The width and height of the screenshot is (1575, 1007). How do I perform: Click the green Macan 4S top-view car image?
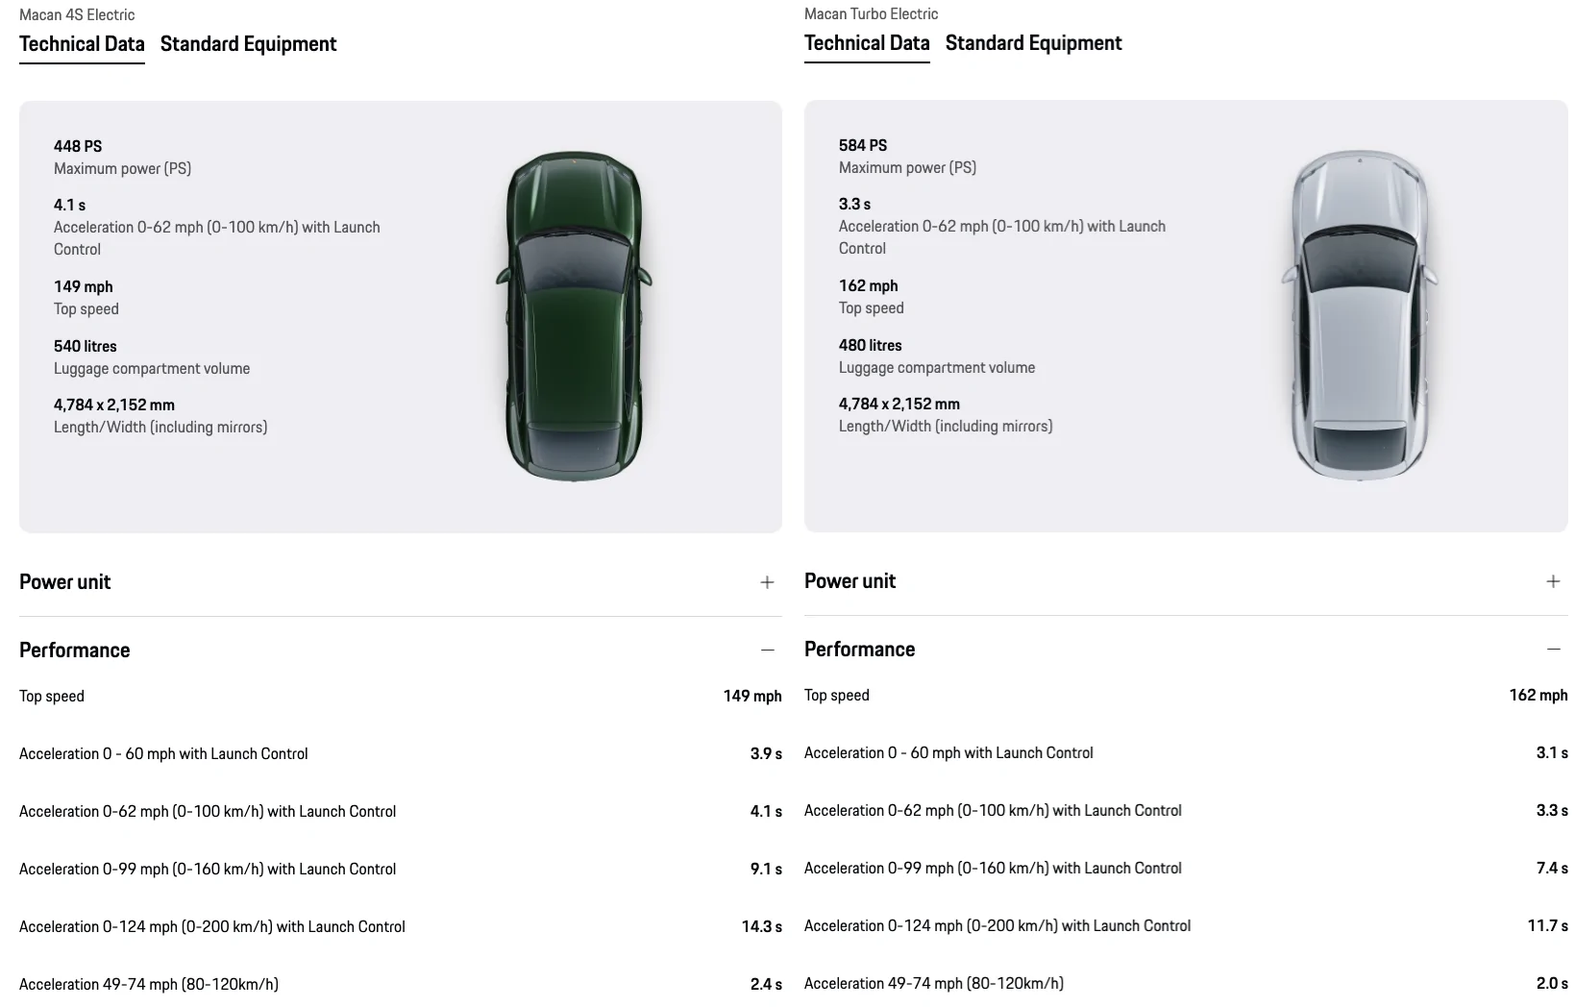point(573,316)
